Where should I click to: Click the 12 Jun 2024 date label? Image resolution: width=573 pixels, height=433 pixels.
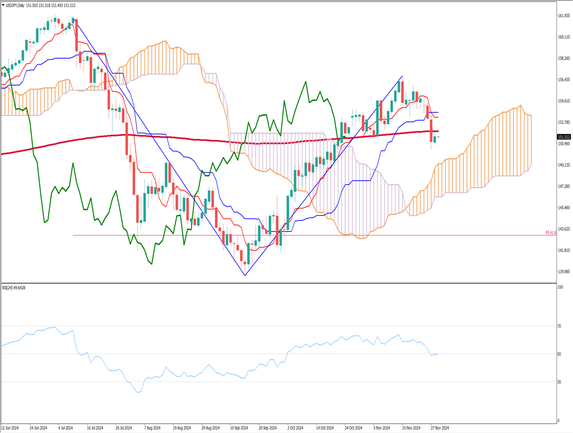pos(11,428)
